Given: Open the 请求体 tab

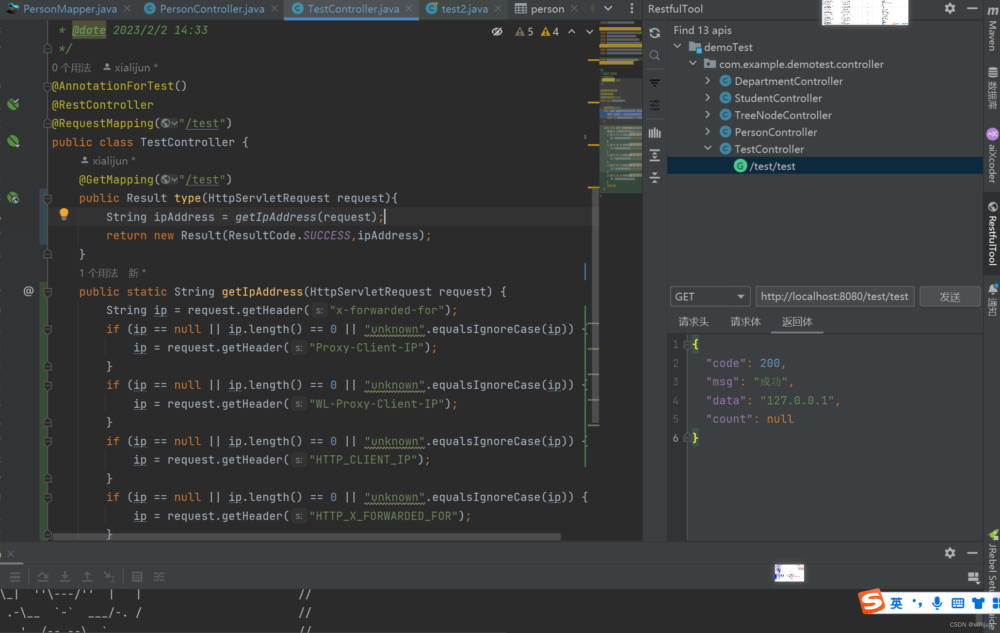Looking at the screenshot, I should pyautogui.click(x=745, y=322).
